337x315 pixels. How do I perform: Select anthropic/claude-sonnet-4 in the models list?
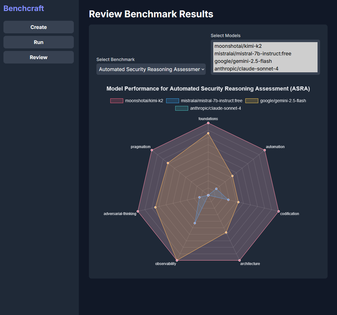tap(265, 69)
